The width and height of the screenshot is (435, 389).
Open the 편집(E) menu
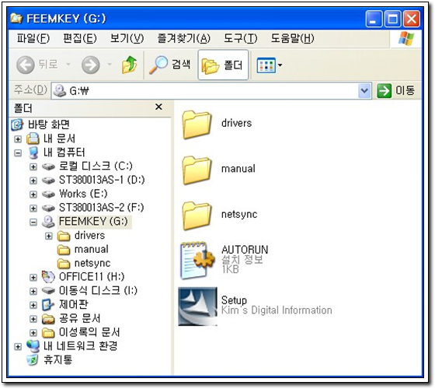[80, 38]
